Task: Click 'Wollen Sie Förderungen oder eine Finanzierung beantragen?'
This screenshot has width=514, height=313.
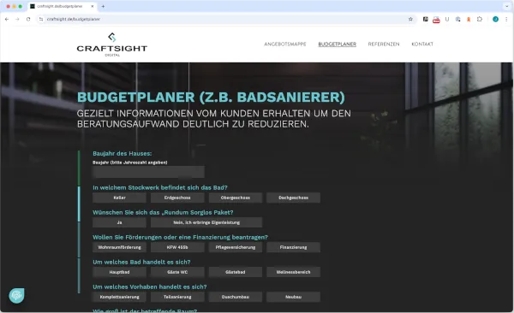Action: [180, 237]
